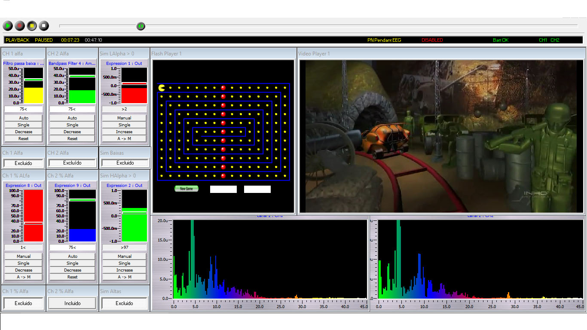
Task: Toggle the Excluido button under Sim Baixas
Action: pos(125,163)
